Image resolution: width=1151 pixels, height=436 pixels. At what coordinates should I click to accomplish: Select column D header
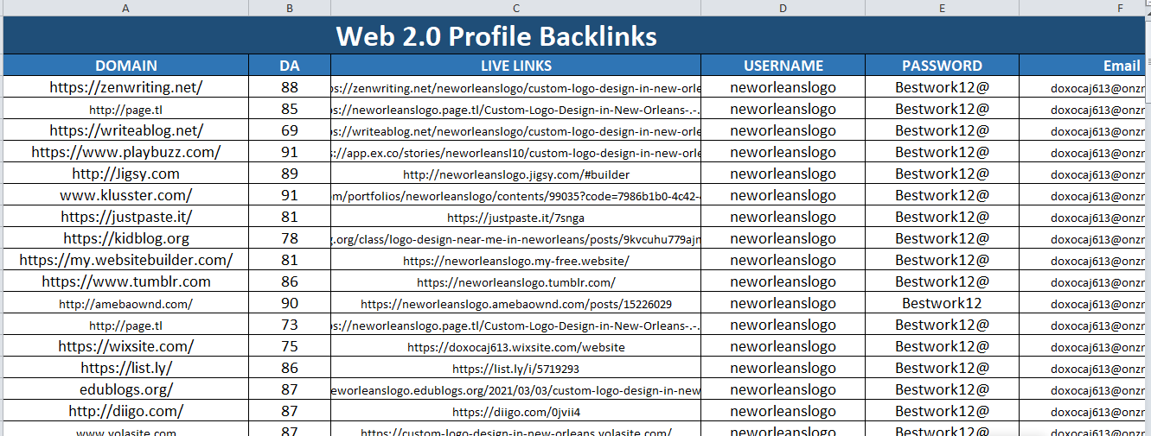pos(783,8)
